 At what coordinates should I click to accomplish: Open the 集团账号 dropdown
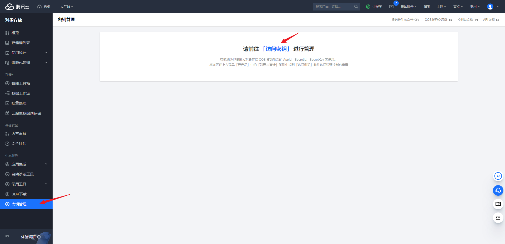coord(408,7)
